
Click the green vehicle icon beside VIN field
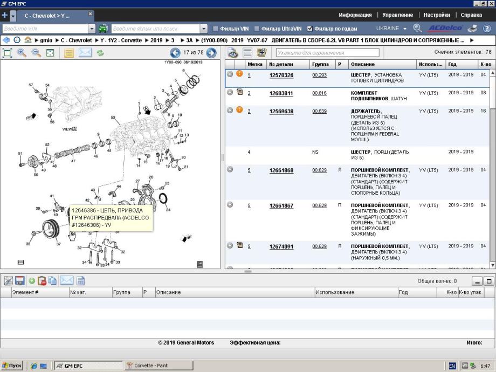(102, 29)
